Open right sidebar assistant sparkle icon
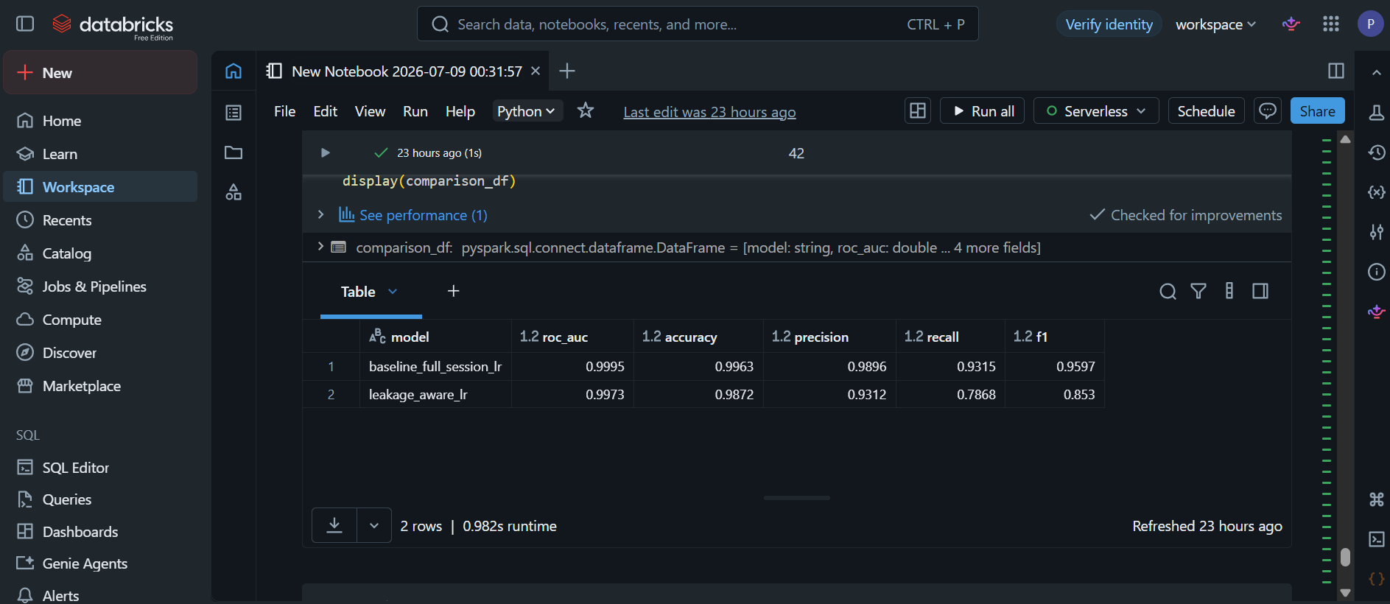This screenshot has width=1390, height=604. click(x=1376, y=312)
